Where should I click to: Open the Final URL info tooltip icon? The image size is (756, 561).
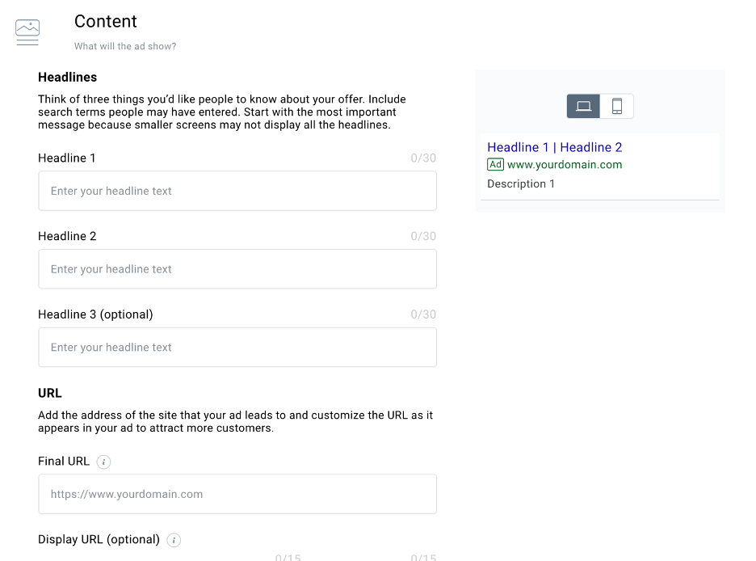(103, 462)
